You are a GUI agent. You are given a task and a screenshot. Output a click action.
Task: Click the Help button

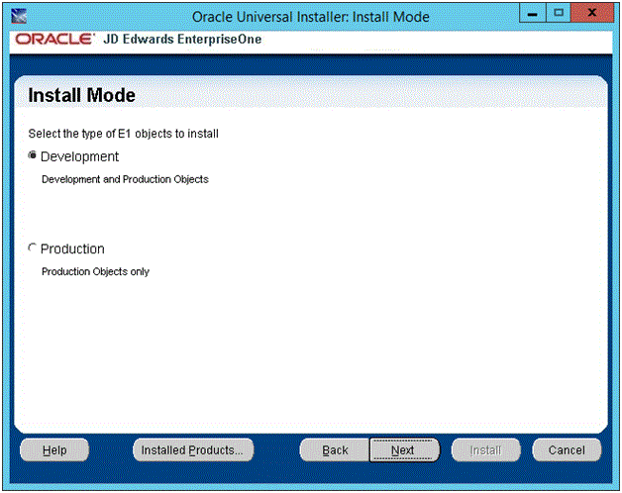pyautogui.click(x=54, y=450)
